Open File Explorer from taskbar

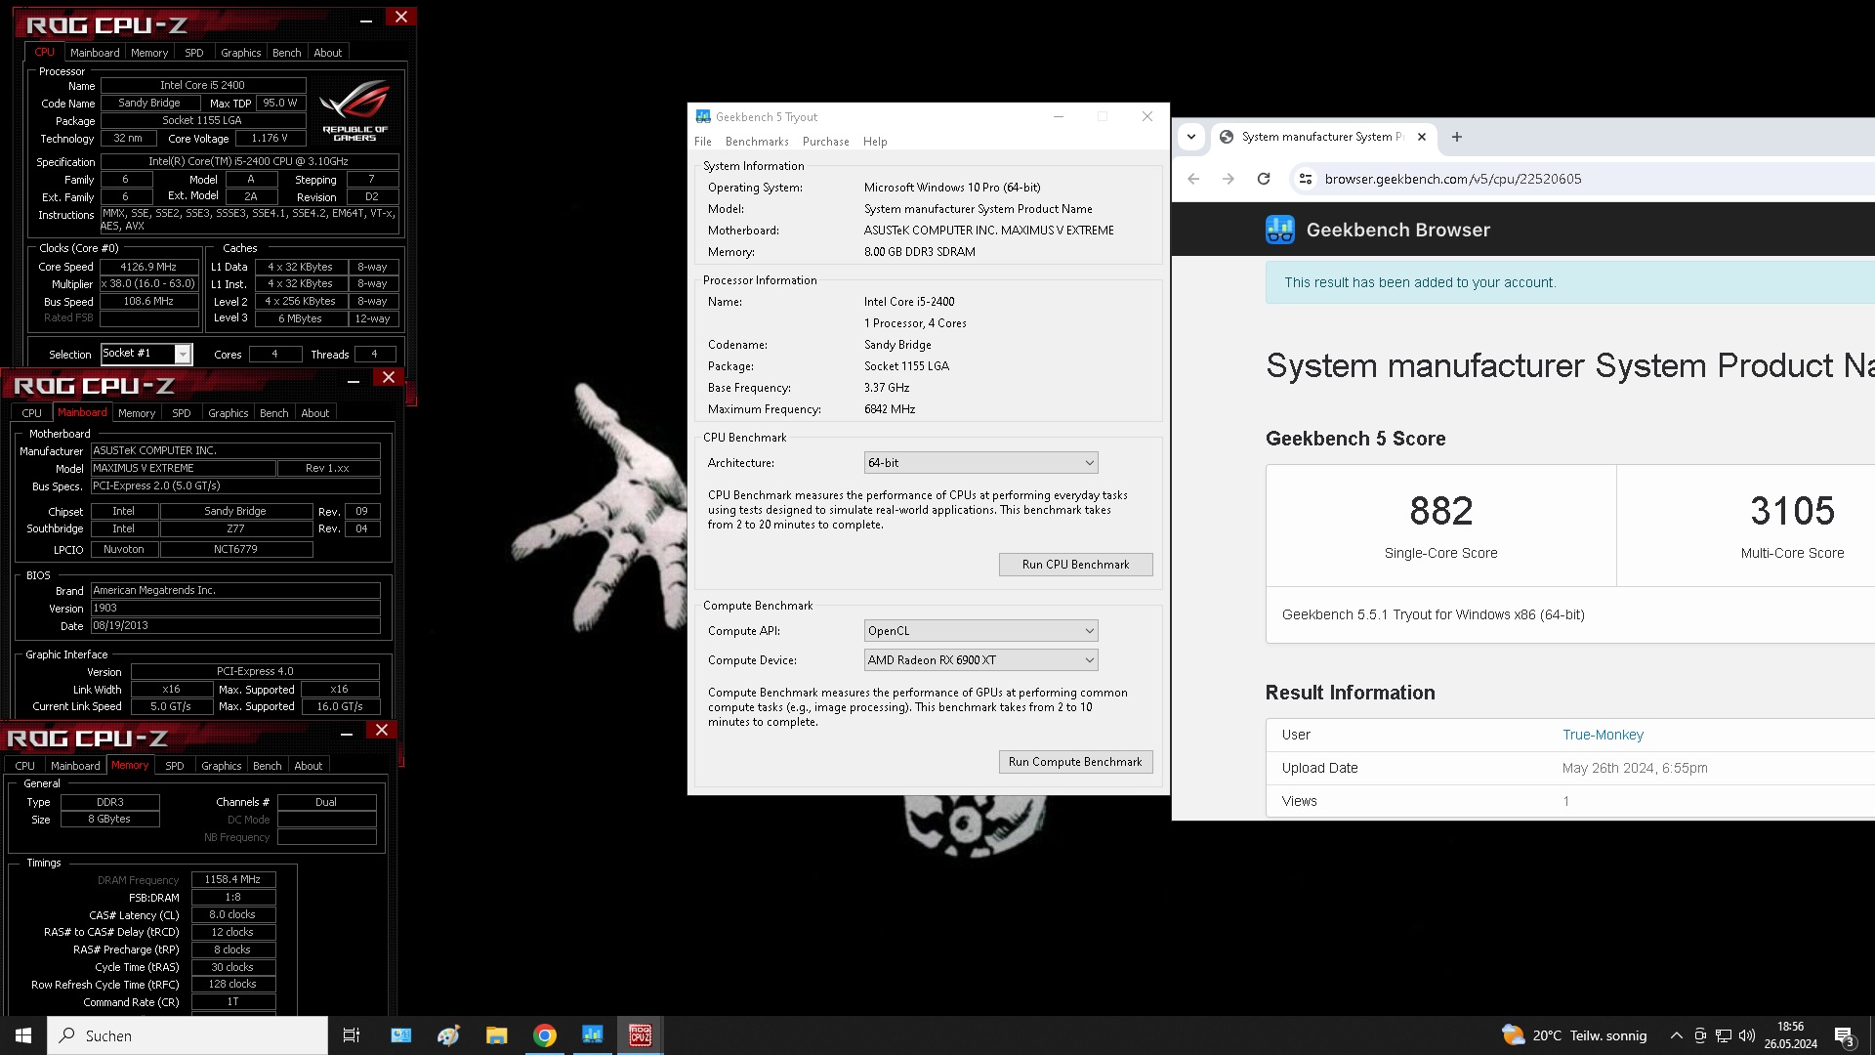click(x=496, y=1035)
